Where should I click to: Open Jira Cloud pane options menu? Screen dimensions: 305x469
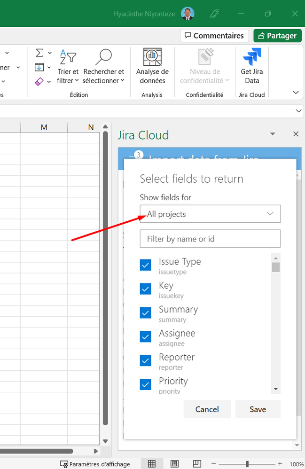(x=273, y=134)
